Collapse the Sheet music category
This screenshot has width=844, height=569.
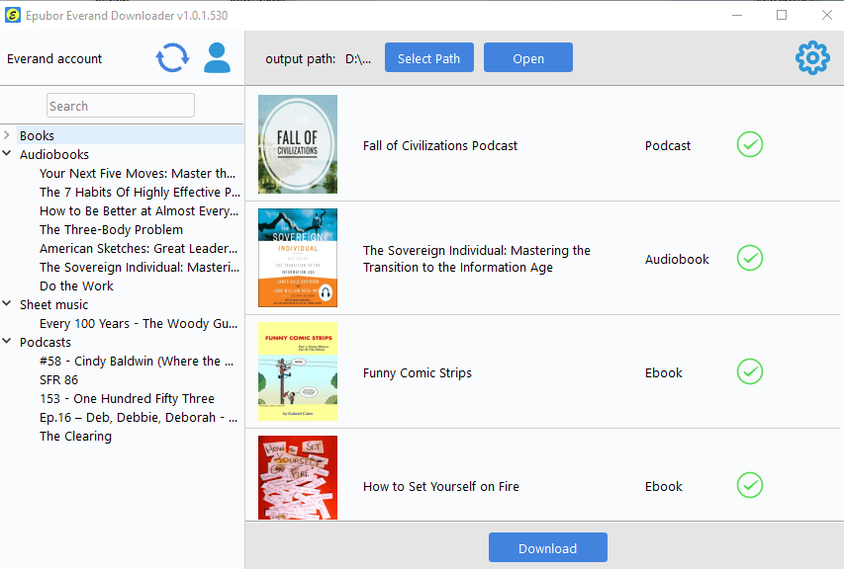(7, 304)
